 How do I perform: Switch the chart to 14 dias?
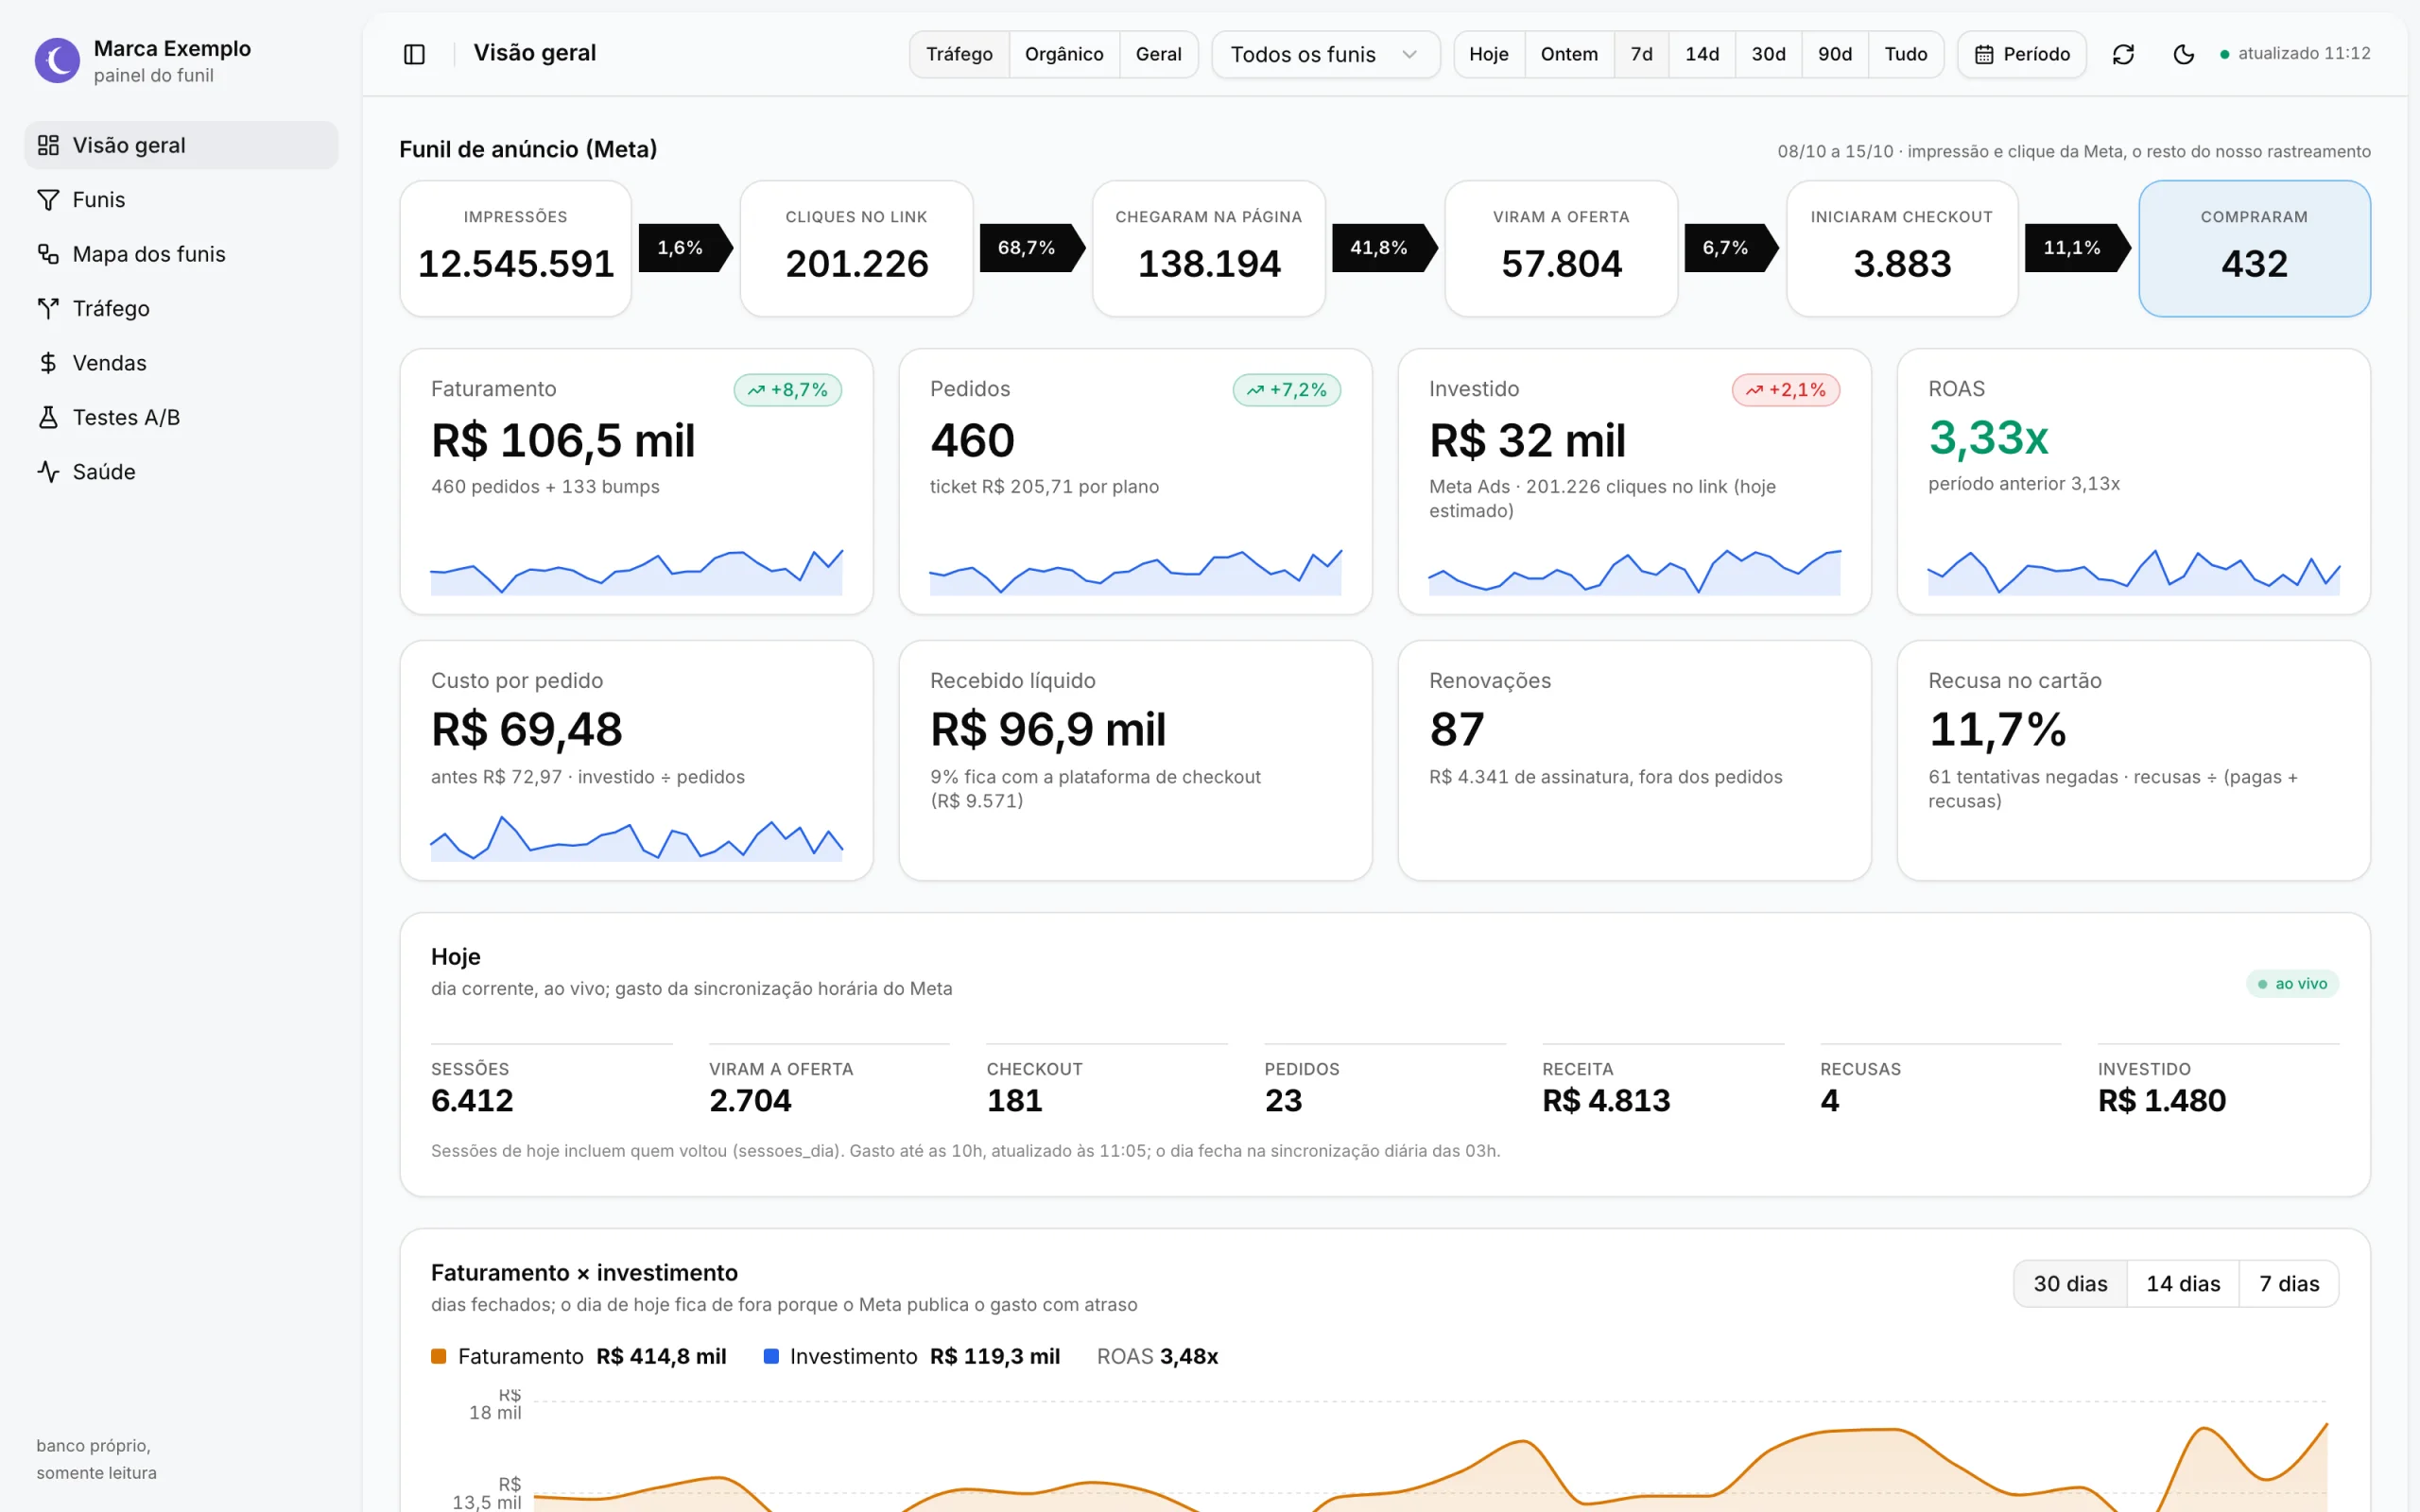(x=2182, y=1284)
